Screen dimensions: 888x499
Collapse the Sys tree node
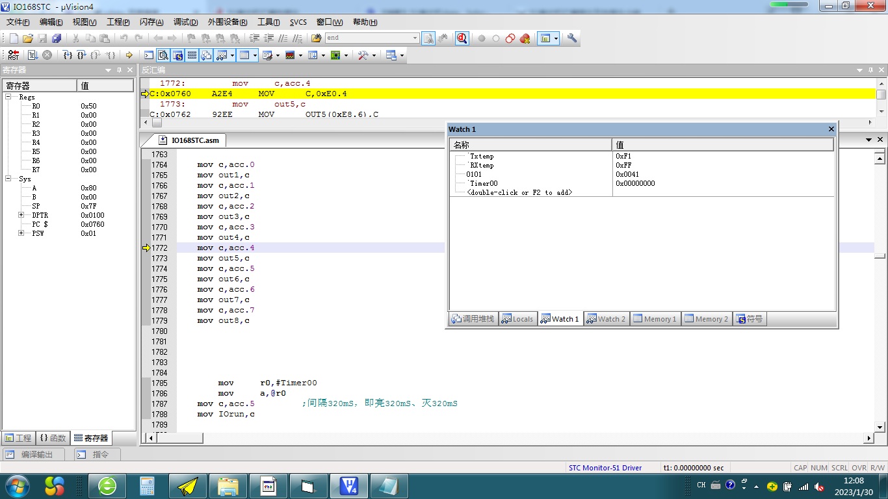9,179
